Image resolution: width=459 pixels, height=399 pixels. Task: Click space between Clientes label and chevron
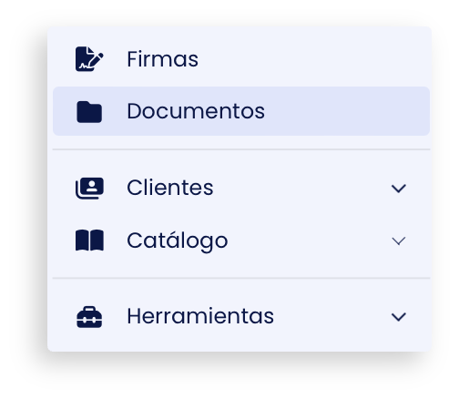point(302,189)
